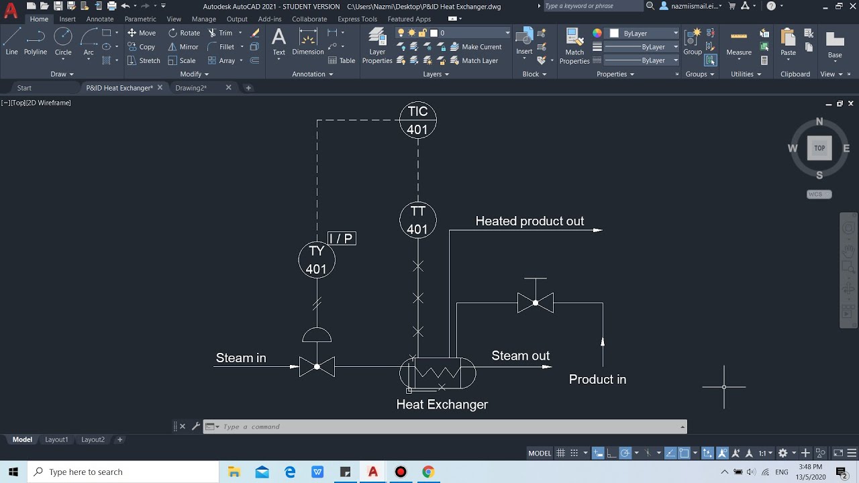Click the Match Properties tool
This screenshot has height=483, width=859.
[x=574, y=46]
